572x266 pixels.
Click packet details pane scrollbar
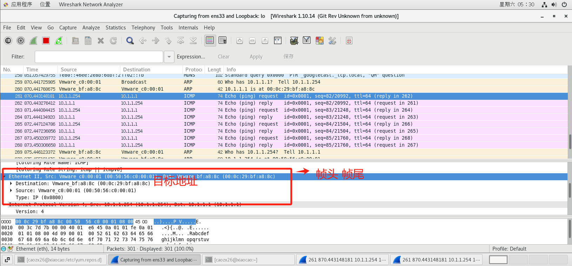pyautogui.click(x=570, y=190)
